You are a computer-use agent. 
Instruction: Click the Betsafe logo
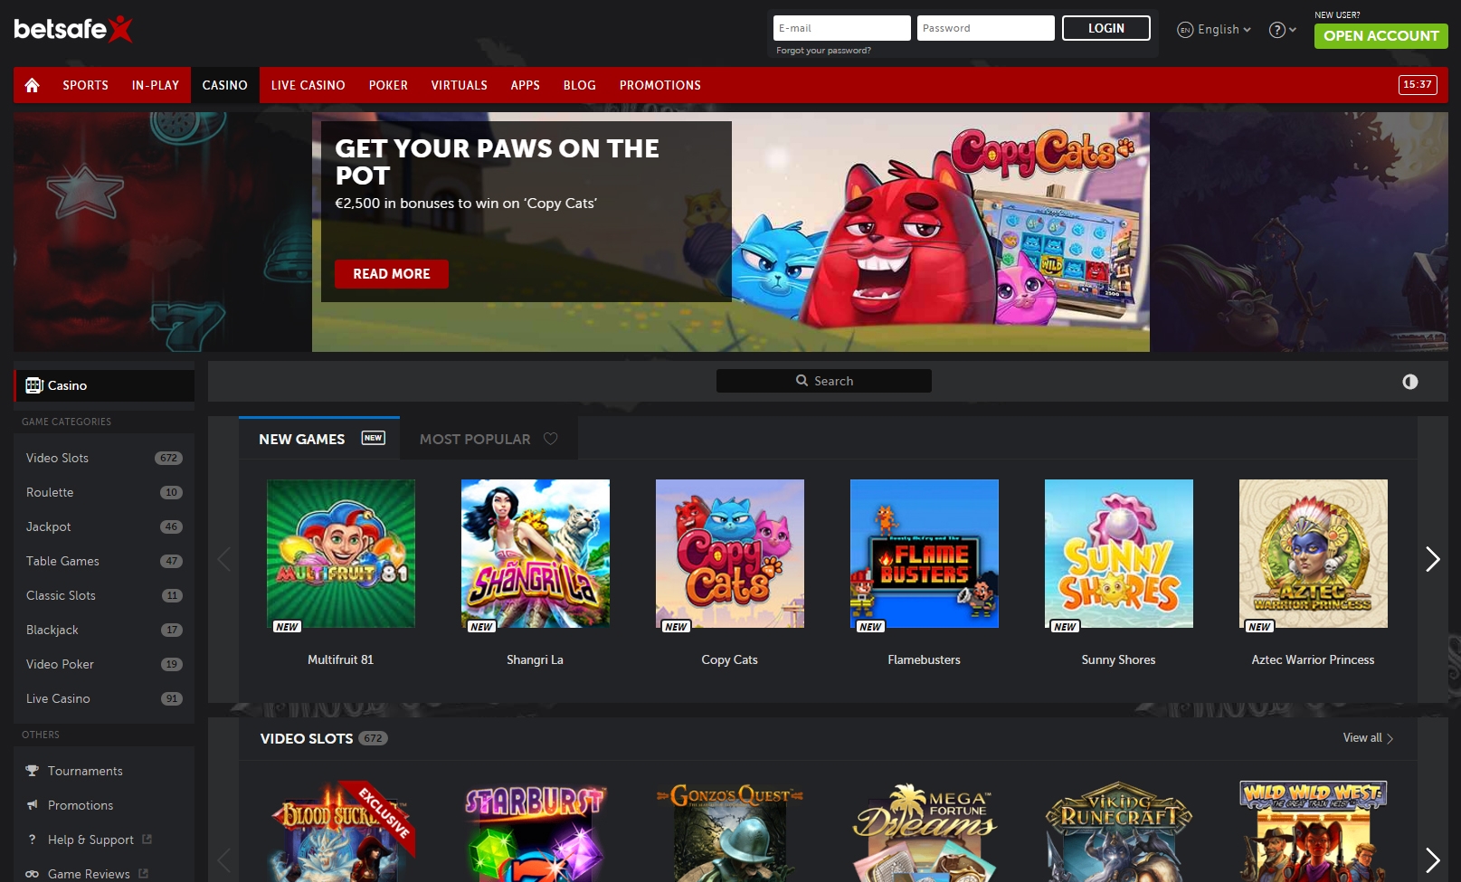(x=71, y=28)
